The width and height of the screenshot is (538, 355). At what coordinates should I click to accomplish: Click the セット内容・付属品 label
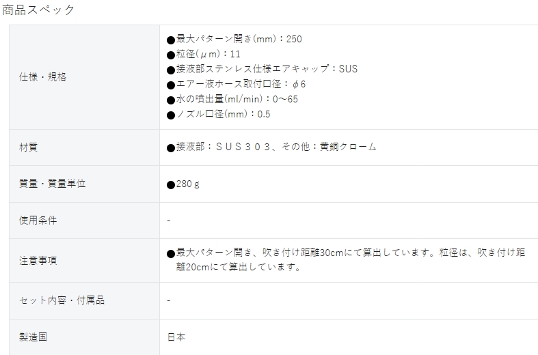point(62,300)
